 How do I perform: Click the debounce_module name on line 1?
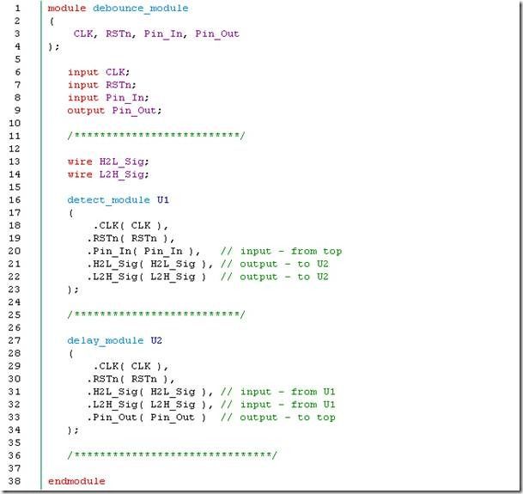141,8
